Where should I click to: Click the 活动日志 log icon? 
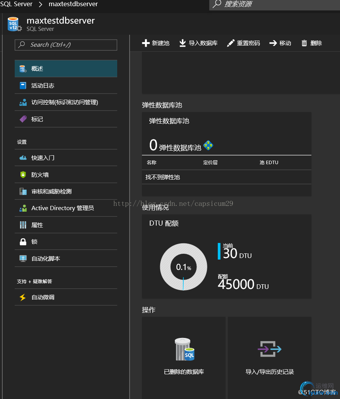(x=23, y=85)
